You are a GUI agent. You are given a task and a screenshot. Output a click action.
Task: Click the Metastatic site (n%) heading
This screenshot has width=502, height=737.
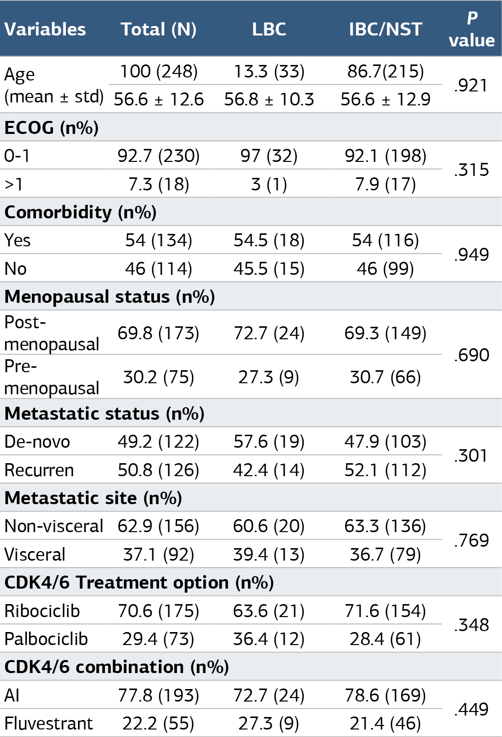93,498
